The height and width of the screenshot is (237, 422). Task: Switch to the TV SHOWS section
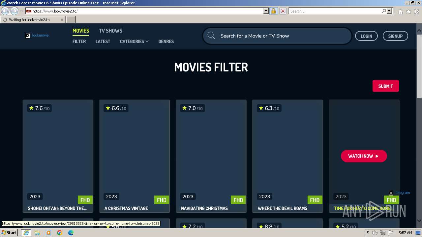[110, 31]
